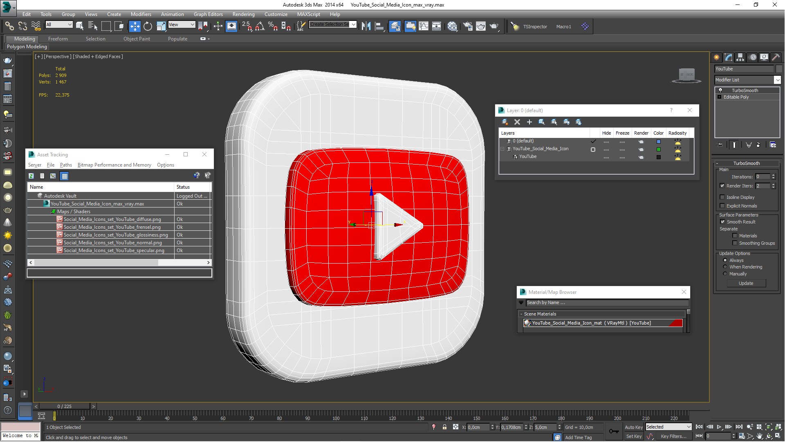Click the blue color swatch of layer 0 (default)
785x442 pixels.
point(658,142)
